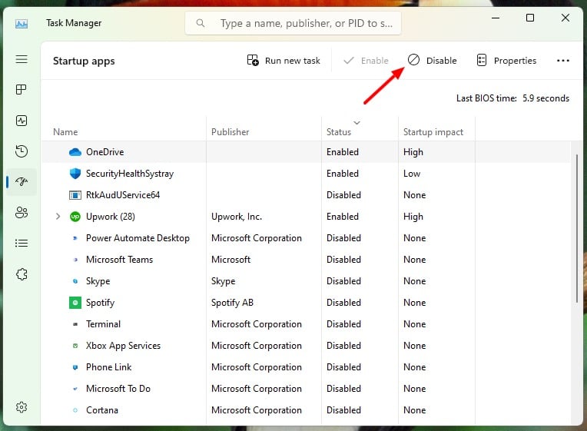The height and width of the screenshot is (431, 587).
Task: Select the RtkAudUService64 row name
Action: pos(123,195)
